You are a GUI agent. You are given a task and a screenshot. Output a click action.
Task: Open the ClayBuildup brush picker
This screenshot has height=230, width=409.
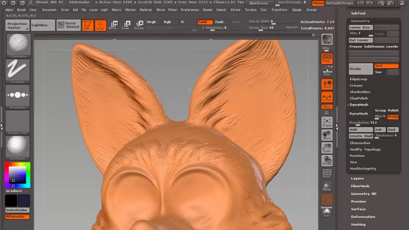pos(18,46)
